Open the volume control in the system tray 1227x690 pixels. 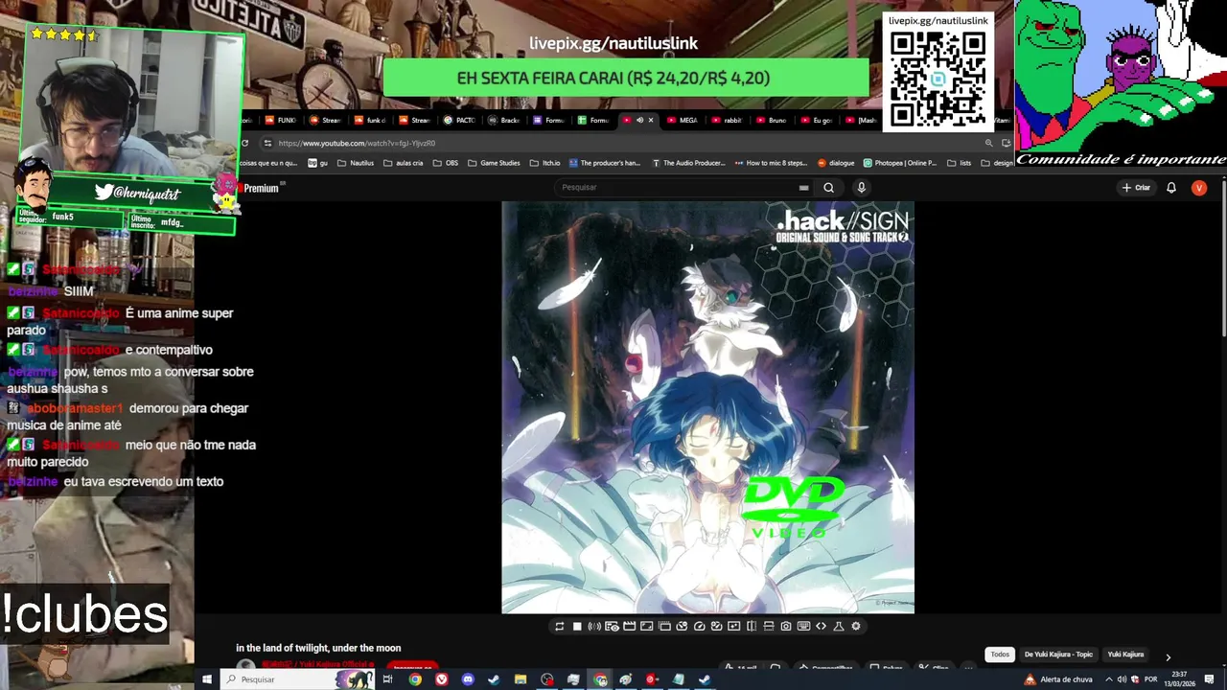coord(1122,679)
